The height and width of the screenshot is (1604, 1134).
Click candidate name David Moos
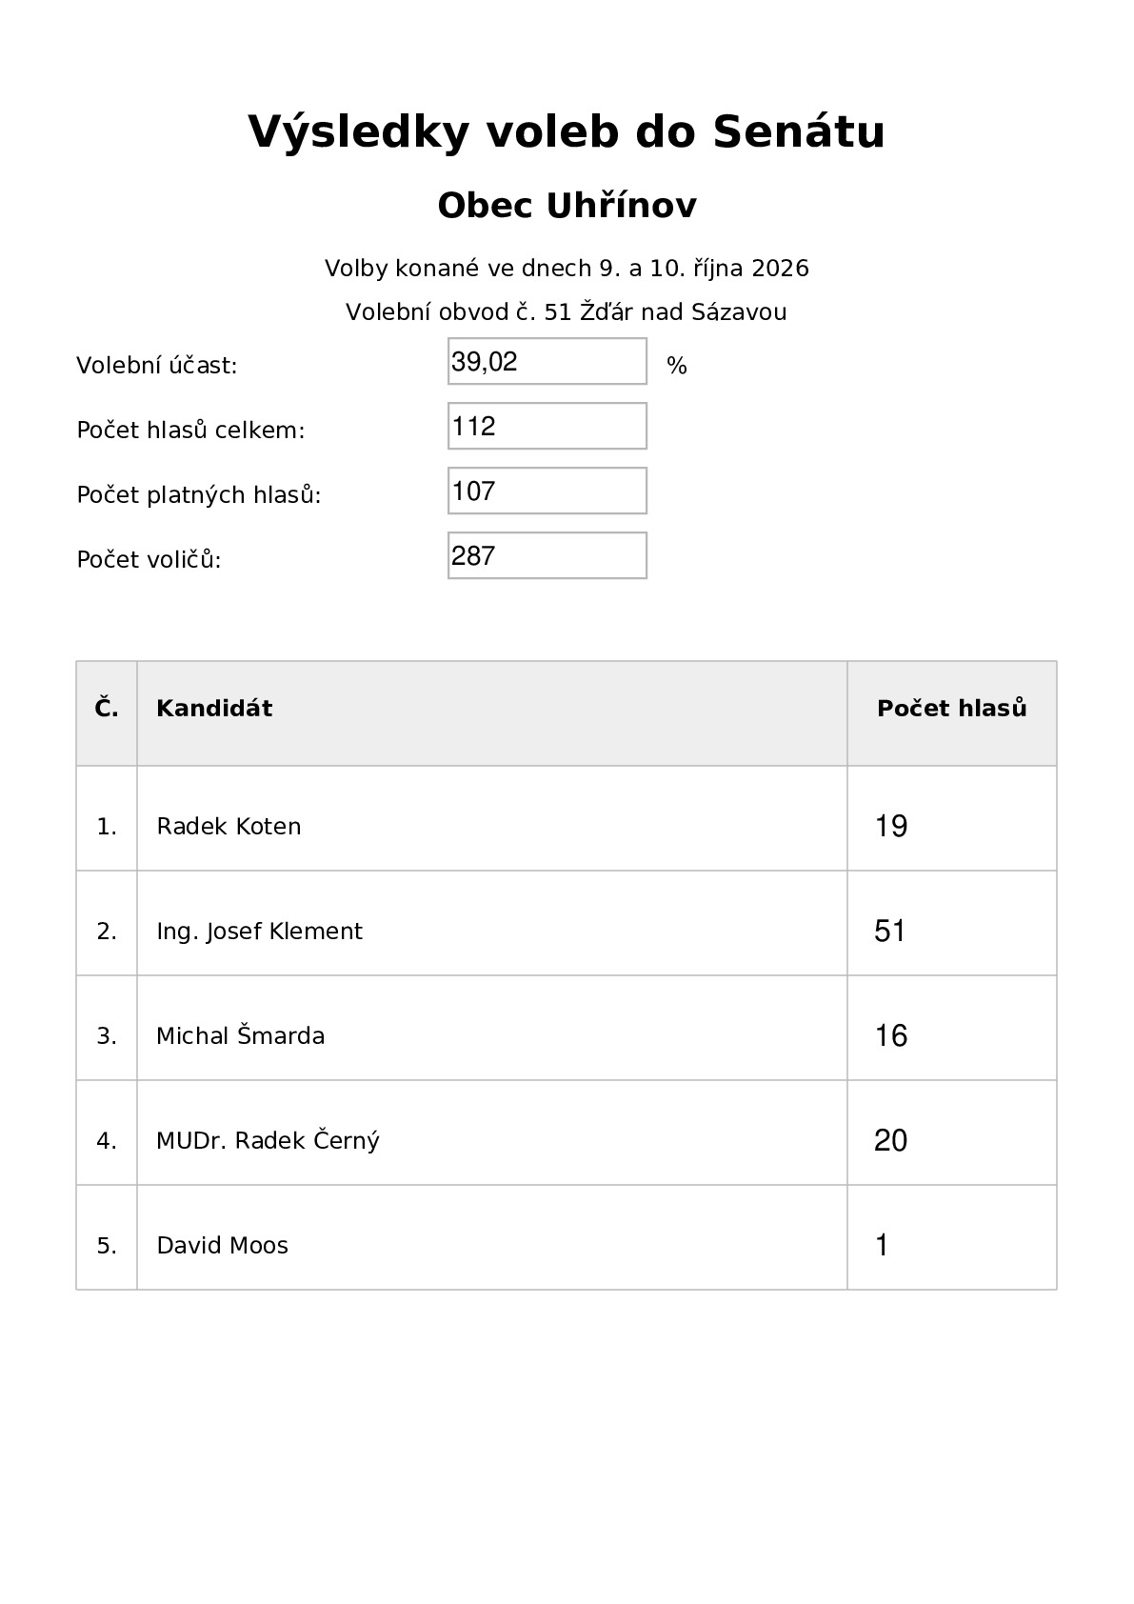tap(222, 1245)
